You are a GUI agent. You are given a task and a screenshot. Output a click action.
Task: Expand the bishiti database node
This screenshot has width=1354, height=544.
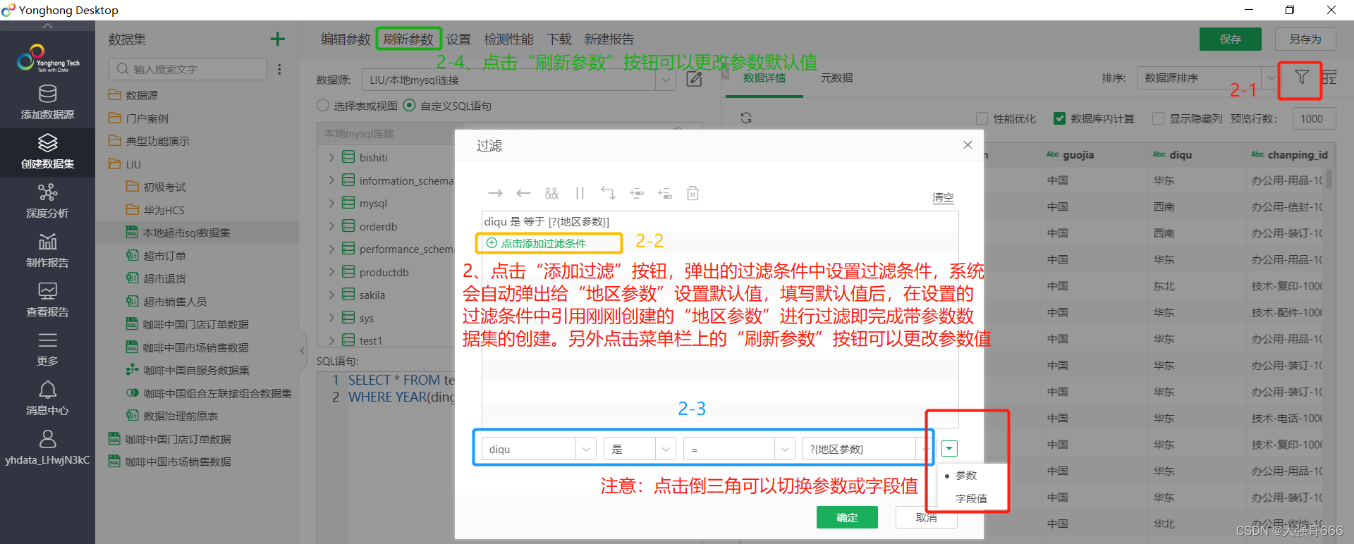[331, 157]
